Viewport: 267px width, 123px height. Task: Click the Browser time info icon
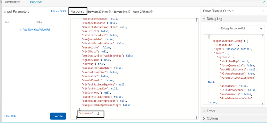(110, 12)
